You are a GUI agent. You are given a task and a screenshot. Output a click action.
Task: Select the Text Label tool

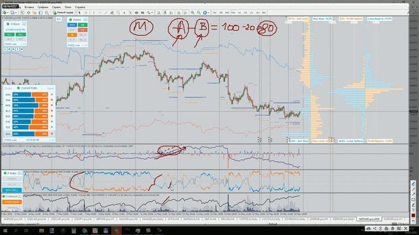click(x=130, y=12)
